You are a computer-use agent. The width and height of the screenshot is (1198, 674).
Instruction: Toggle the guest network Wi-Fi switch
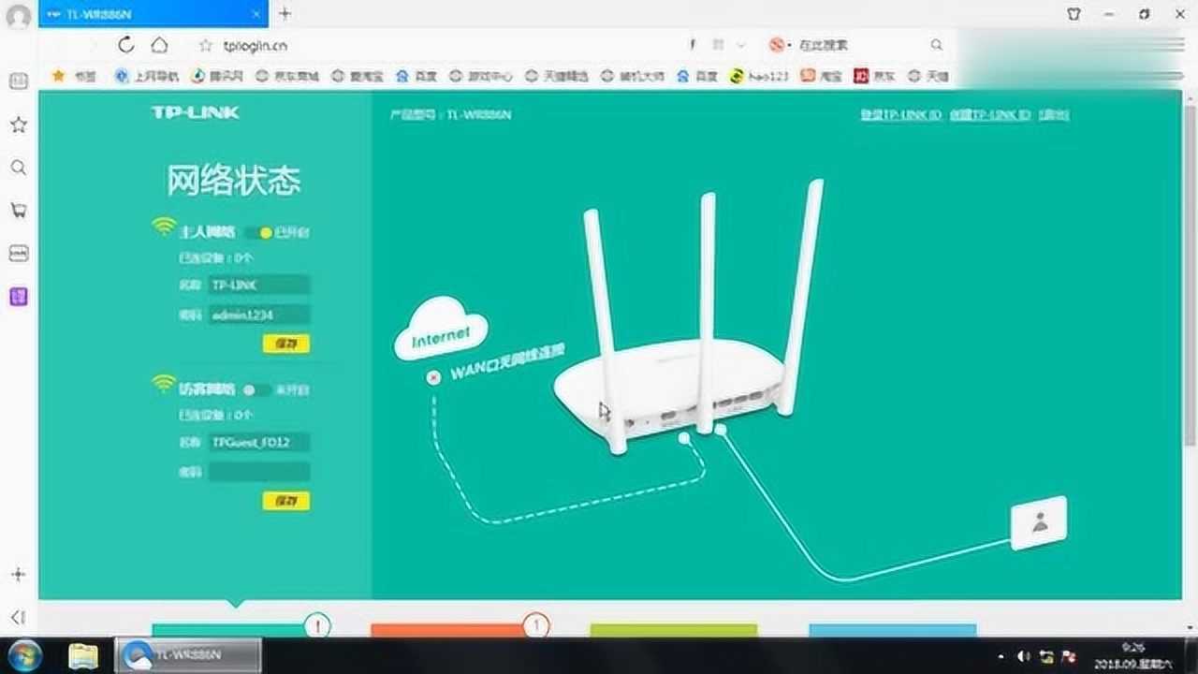(x=257, y=389)
